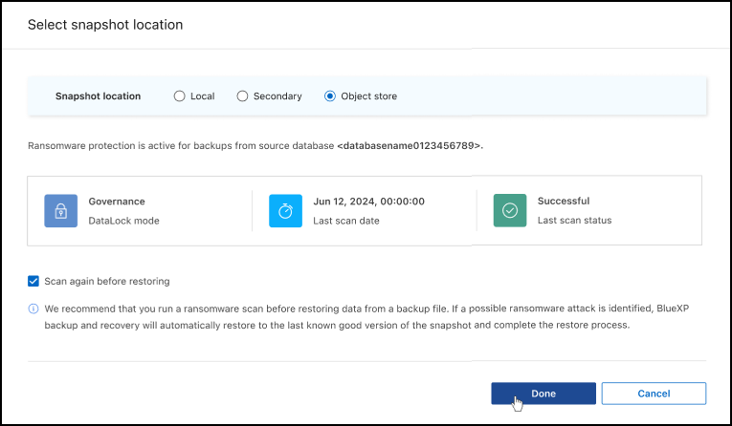
Task: Select the Object store radio button
Action: click(330, 96)
